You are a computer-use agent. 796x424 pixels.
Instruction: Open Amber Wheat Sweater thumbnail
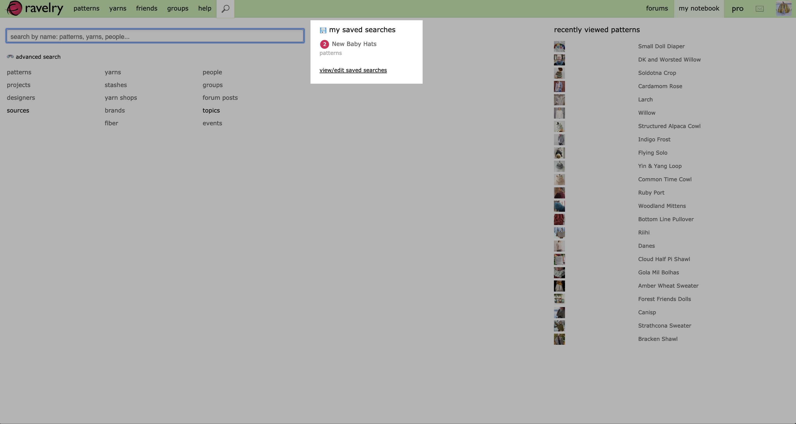tap(559, 286)
